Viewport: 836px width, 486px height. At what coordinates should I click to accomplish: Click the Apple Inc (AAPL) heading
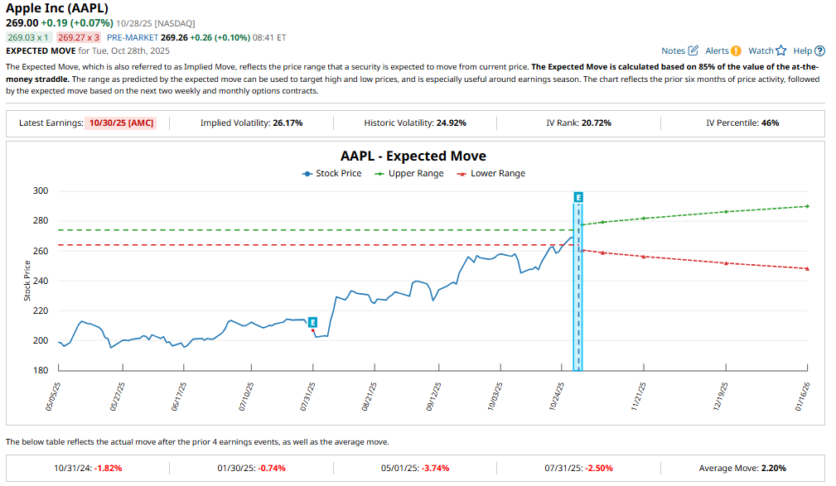[57, 8]
